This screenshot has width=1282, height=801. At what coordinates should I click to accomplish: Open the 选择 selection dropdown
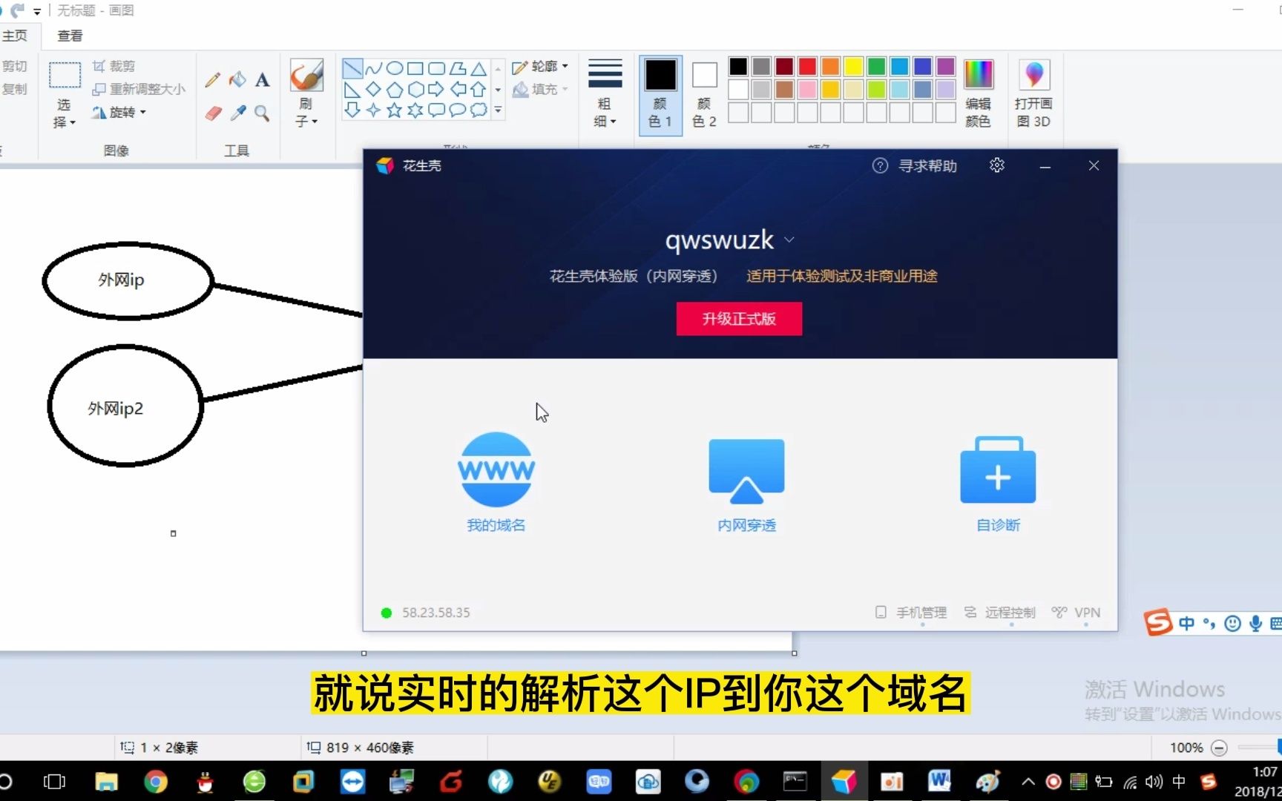point(64,113)
